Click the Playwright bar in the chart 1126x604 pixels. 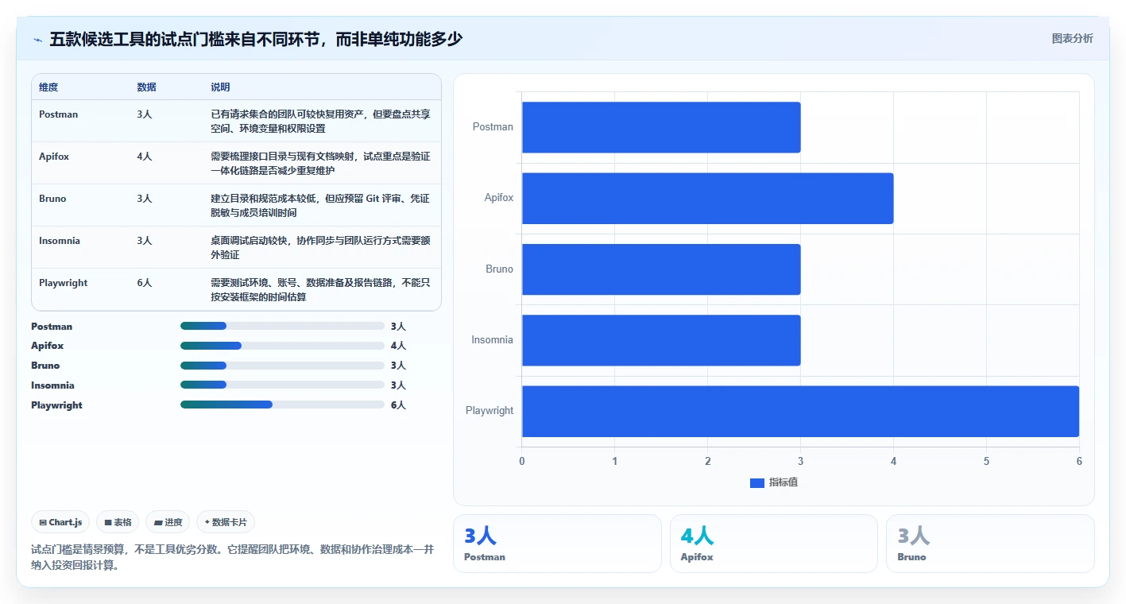click(800, 411)
